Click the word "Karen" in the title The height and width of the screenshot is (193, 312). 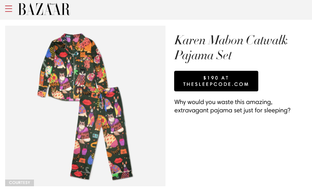pos(190,40)
